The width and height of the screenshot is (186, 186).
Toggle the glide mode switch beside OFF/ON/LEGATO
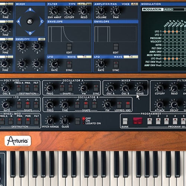pos(78,121)
